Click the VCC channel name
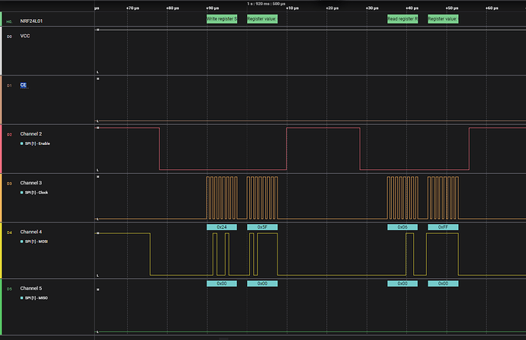 (25, 36)
